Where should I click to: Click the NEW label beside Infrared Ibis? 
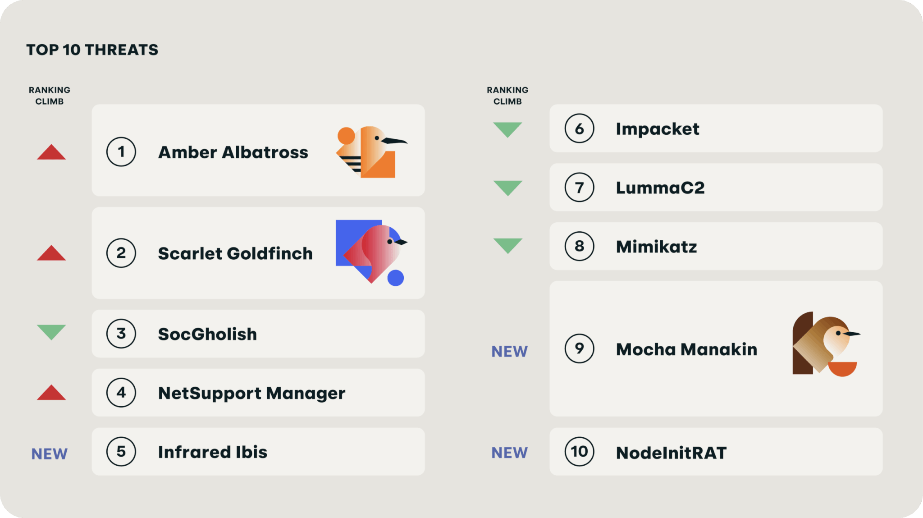point(50,454)
